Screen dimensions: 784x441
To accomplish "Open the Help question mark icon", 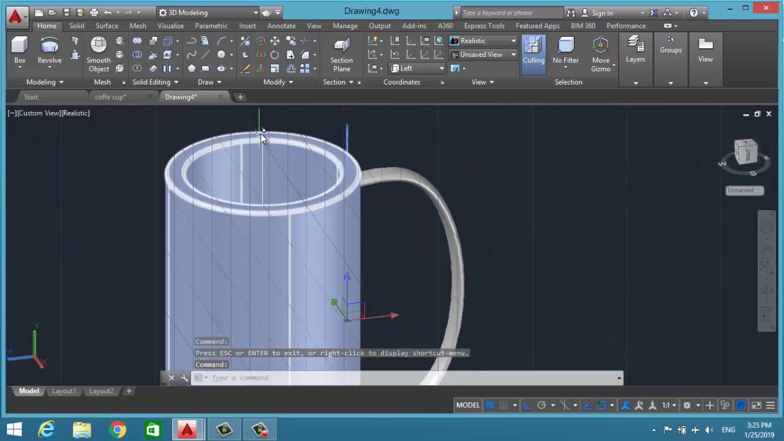I will [x=693, y=12].
